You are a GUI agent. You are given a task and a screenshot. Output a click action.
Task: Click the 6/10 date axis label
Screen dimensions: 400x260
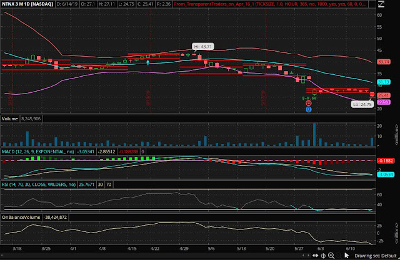(x=350, y=248)
